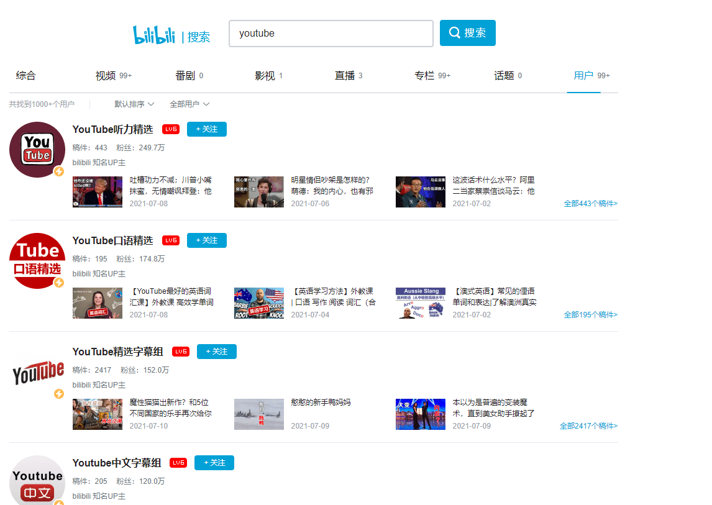This screenshot has width=712, height=505.
Task: Switch to 综合 tab
Action: click(x=25, y=76)
